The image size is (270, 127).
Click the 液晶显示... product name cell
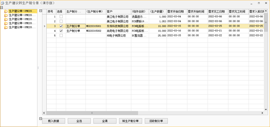tap(140, 17)
